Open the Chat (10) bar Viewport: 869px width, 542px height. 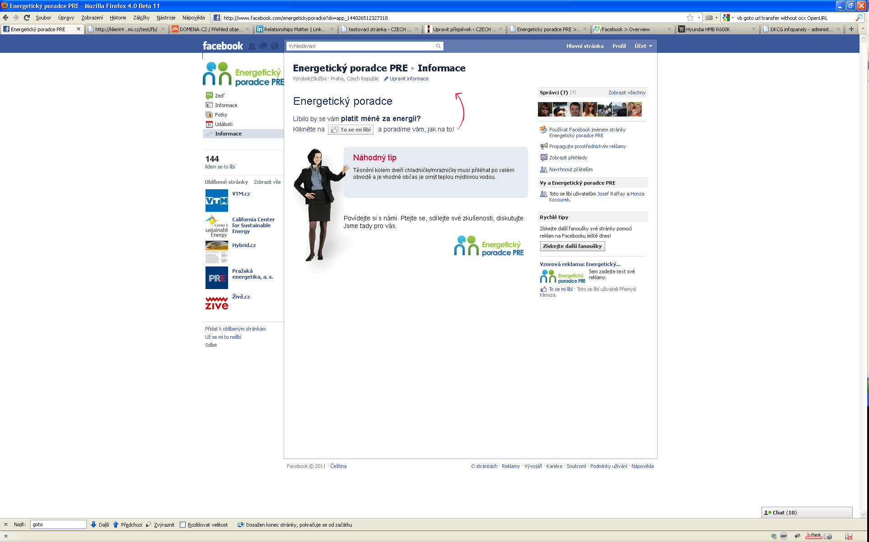[807, 513]
